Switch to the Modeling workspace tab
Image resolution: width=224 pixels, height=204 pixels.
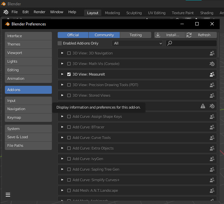pos(112,13)
